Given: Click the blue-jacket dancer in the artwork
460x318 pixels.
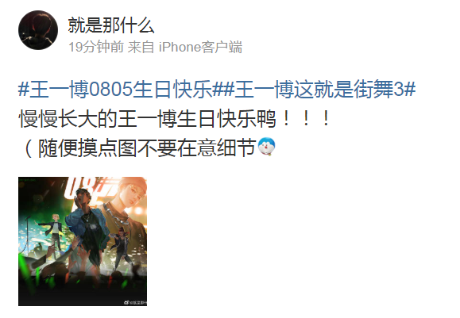Looking at the screenshot, I should (x=86, y=227).
